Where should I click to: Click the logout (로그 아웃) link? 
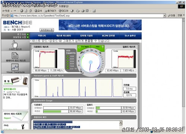point(22,34)
